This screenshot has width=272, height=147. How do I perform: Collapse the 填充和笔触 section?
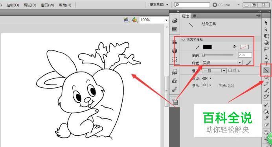pyautogui.click(x=183, y=40)
